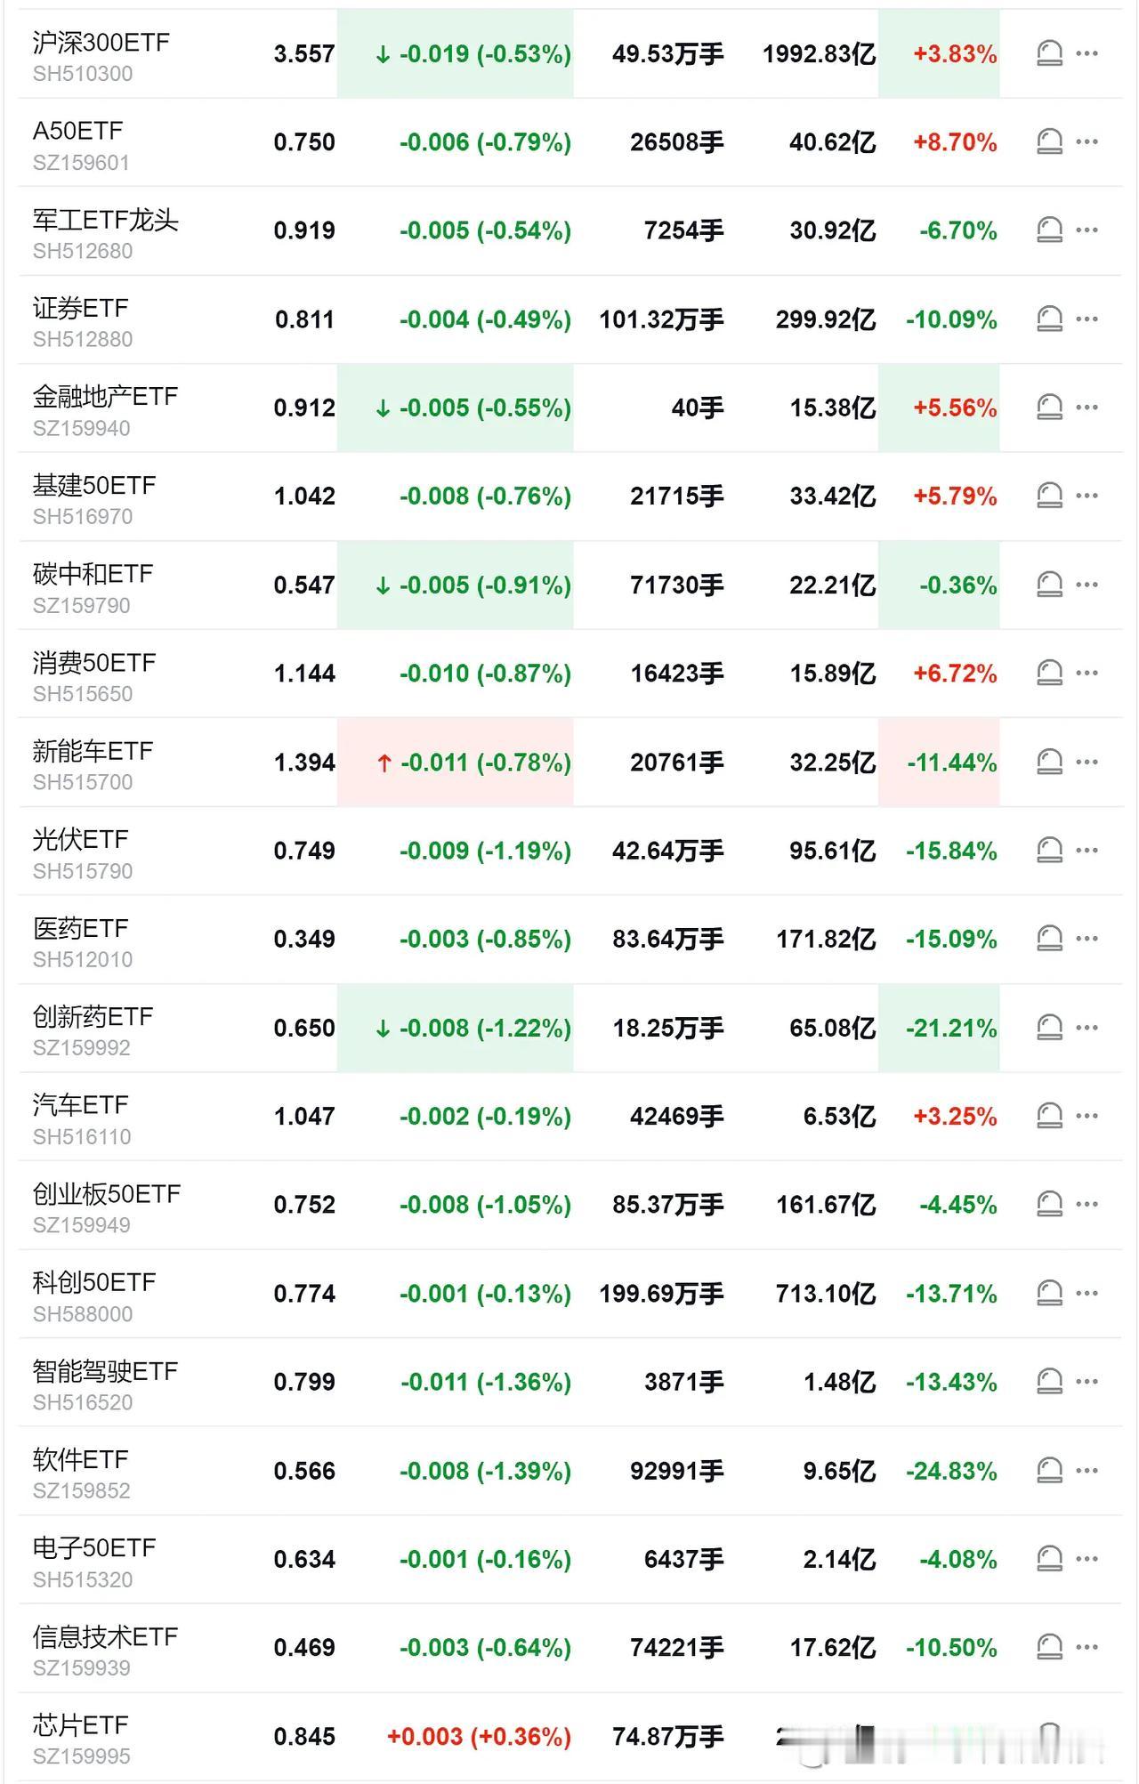The width and height of the screenshot is (1139, 1784).
Task: Set alert bell for 智能驾驶ETF row
Action: (1050, 1381)
